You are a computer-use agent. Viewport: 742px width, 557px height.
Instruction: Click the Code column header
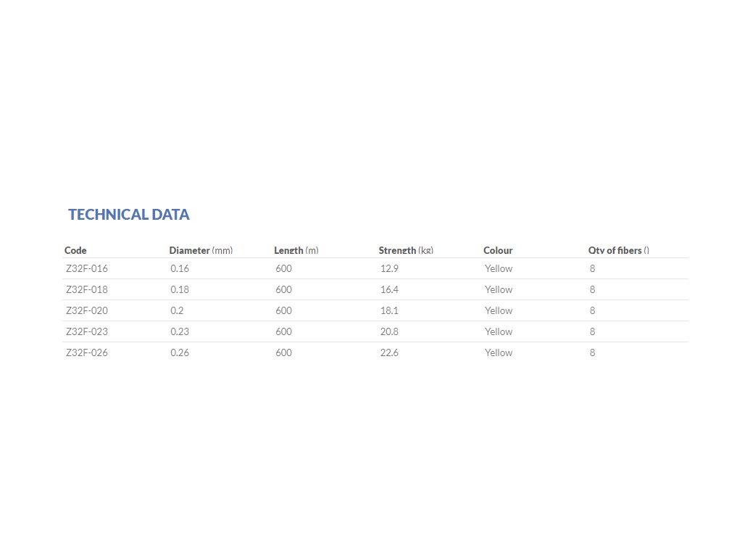[75, 250]
